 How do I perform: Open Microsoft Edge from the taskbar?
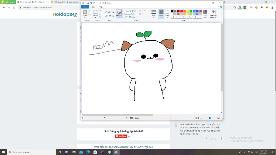(x=88, y=152)
